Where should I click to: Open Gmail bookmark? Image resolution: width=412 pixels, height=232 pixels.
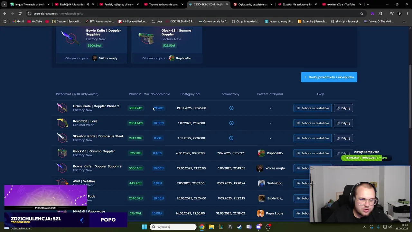[x=18, y=21]
